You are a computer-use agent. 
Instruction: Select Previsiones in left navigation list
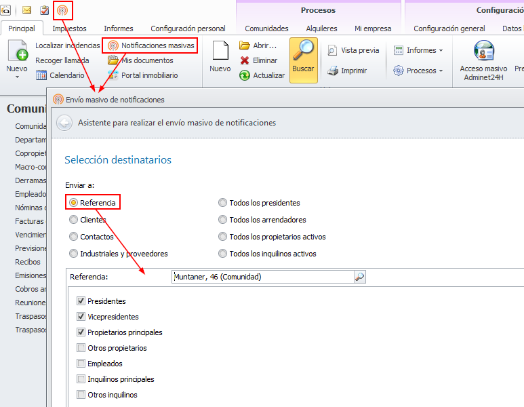point(31,248)
